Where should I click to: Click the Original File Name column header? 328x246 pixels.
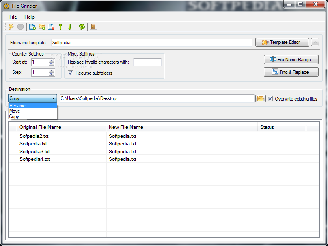click(62, 127)
